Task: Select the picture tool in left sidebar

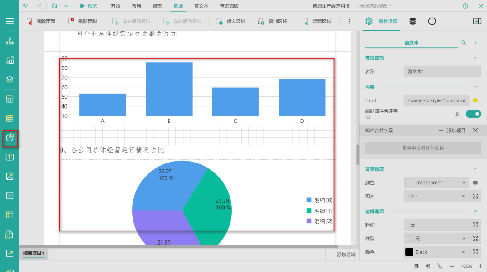Action: [9, 176]
